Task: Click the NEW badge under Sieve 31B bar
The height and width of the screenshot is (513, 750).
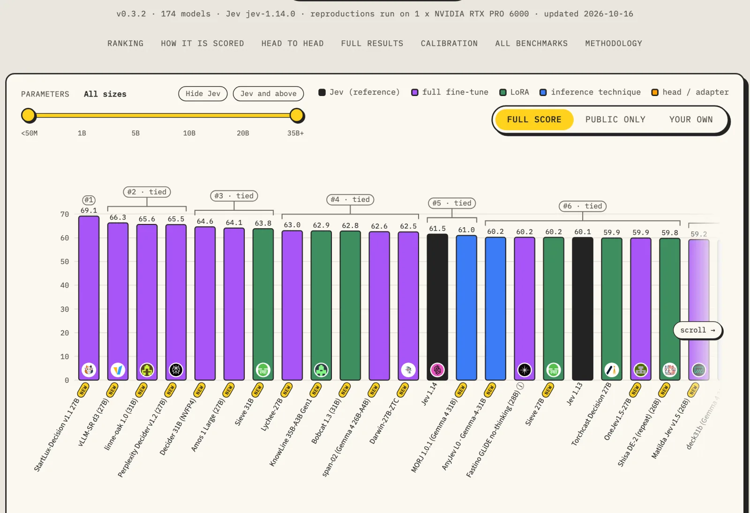Action: coord(258,390)
